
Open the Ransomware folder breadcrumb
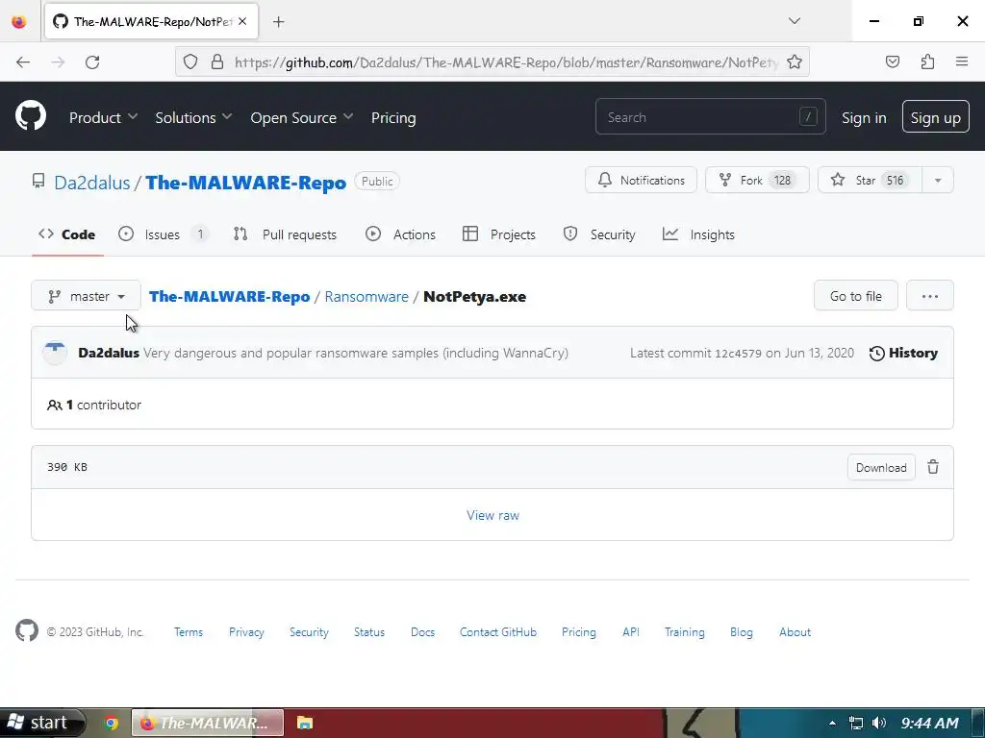tap(366, 296)
